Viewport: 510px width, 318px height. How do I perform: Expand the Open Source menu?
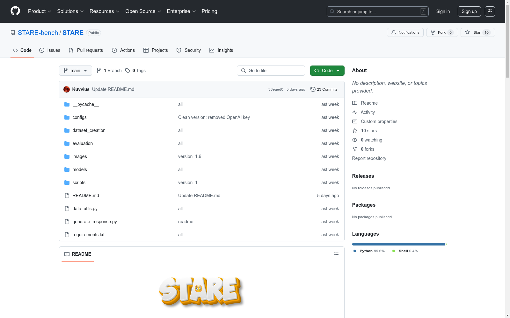[143, 11]
